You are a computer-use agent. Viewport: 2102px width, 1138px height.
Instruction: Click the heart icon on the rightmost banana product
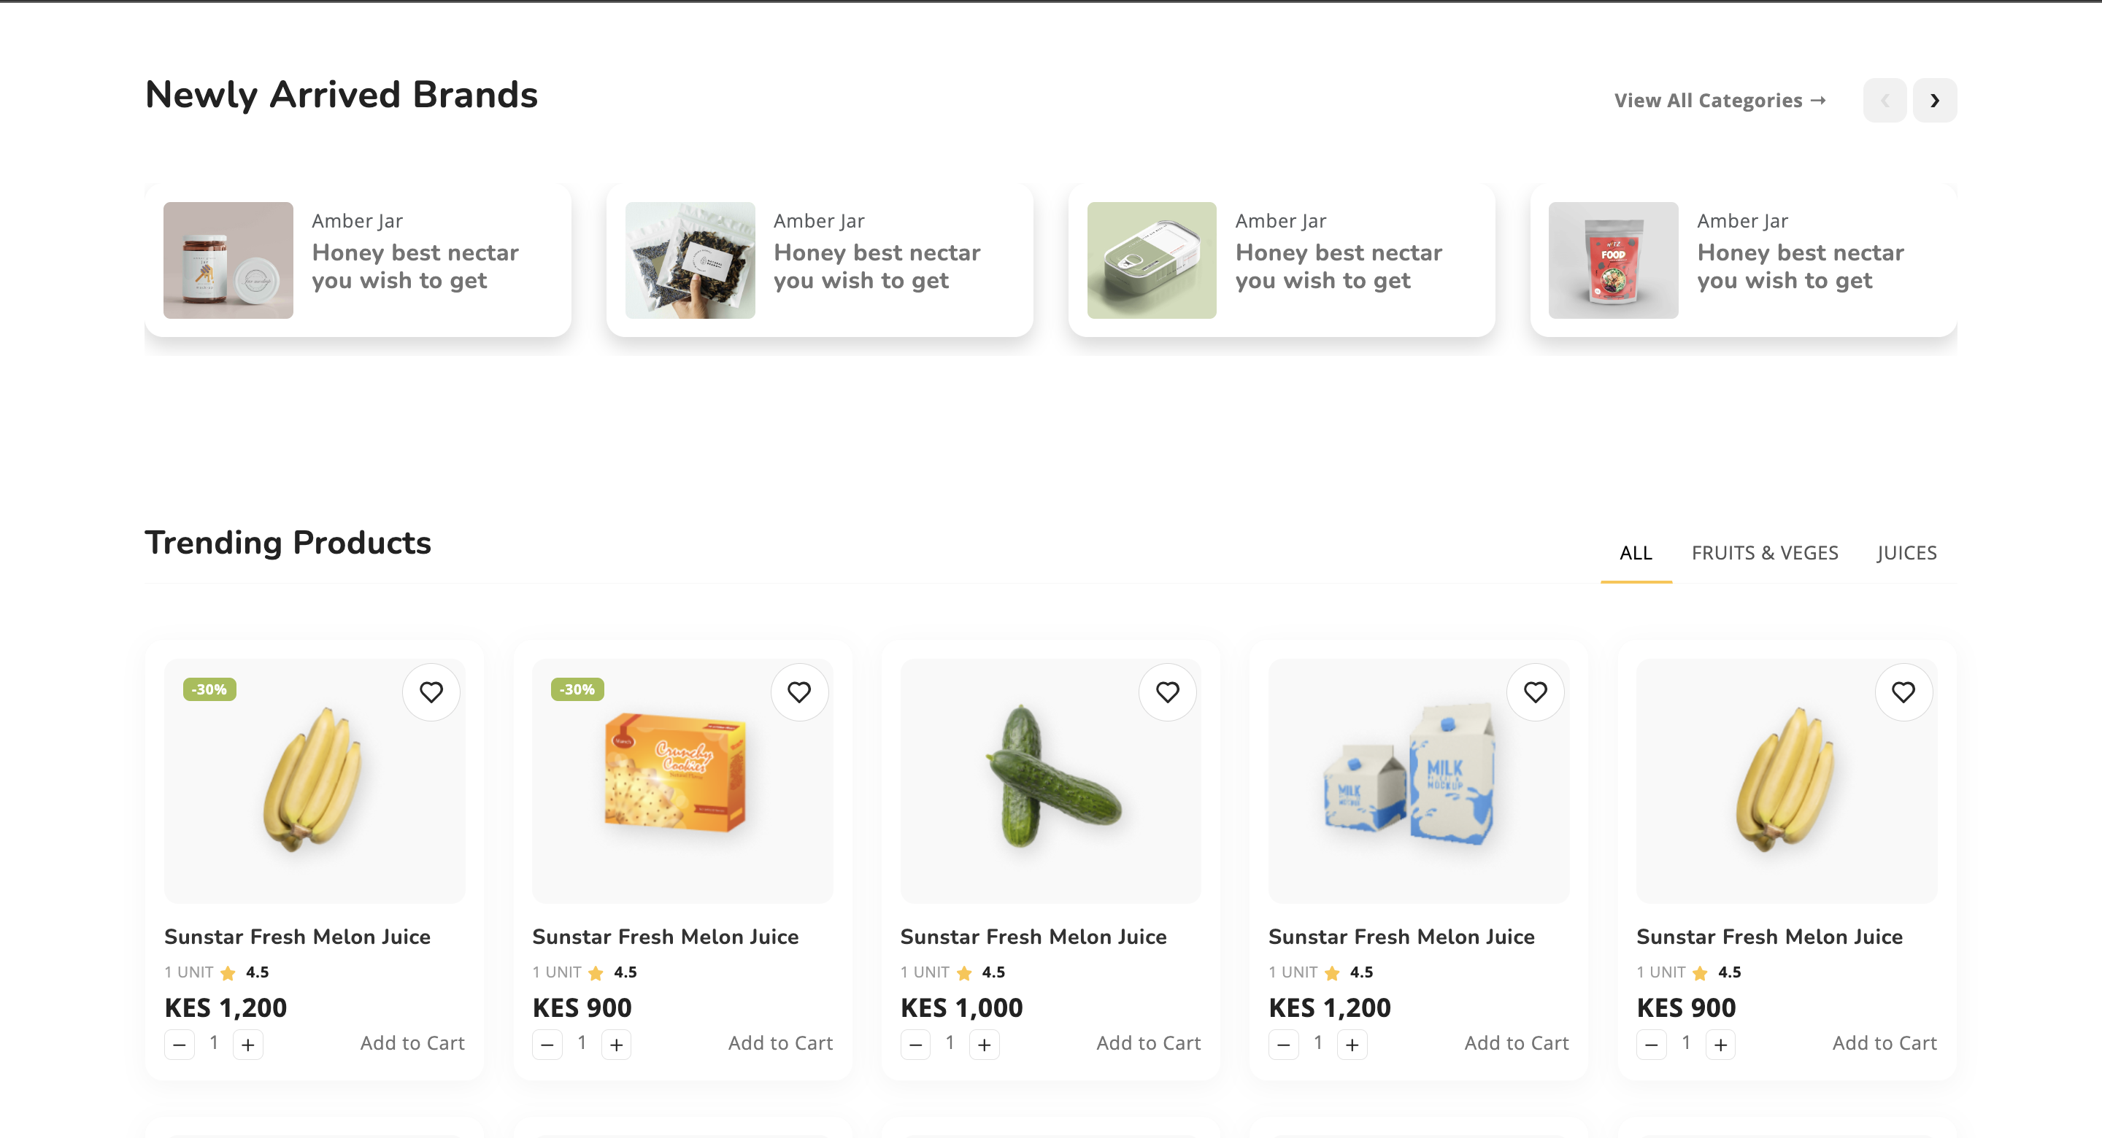[1903, 692]
